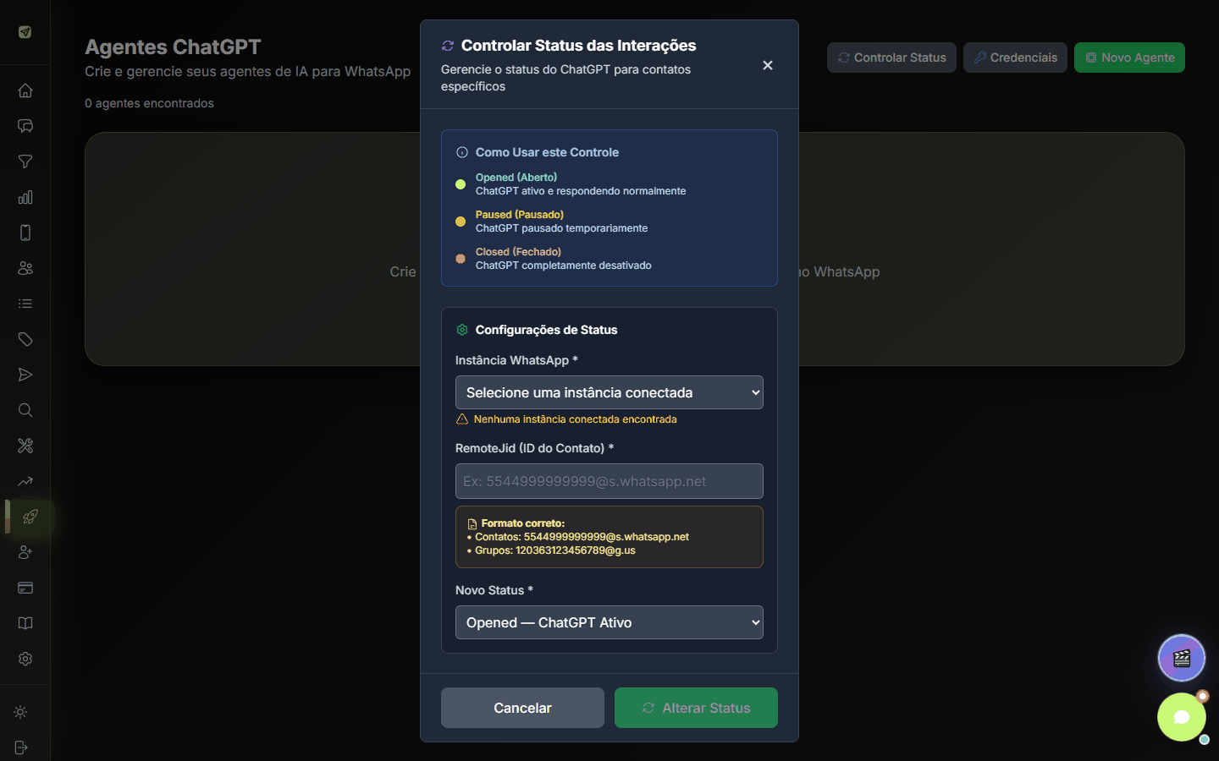Click the Novo Agente button
This screenshot has height=761, width=1219.
[1129, 57]
